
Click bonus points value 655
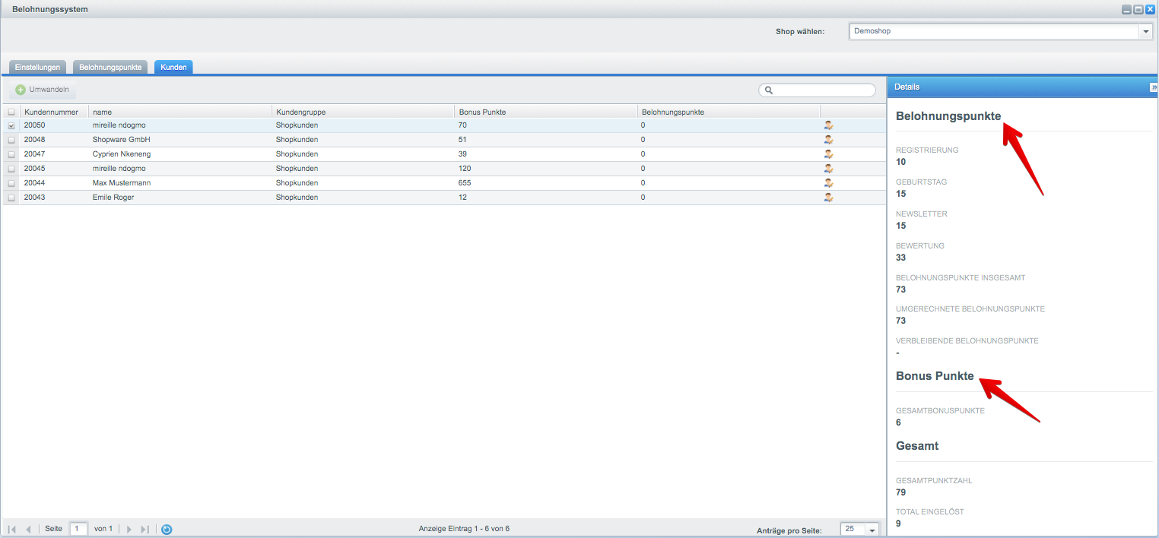pyautogui.click(x=465, y=183)
